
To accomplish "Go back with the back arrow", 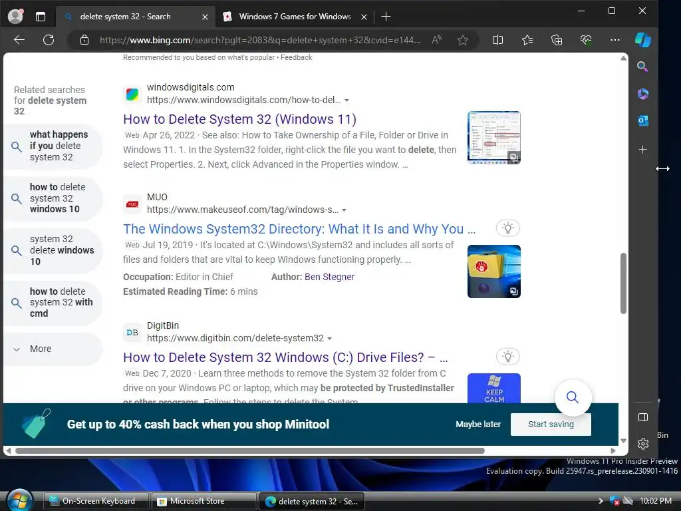I will 19,40.
